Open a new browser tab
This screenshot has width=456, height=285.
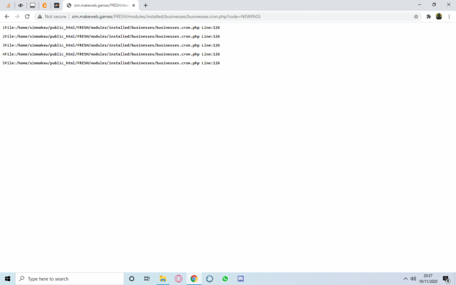(145, 5)
